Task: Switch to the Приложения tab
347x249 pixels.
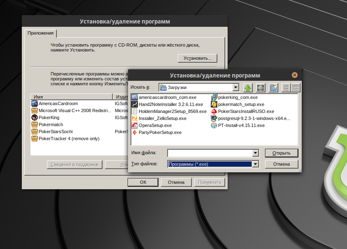Action: point(40,33)
